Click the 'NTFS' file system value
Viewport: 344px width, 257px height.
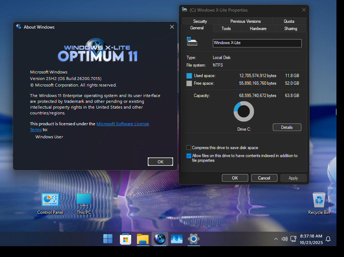(x=218, y=65)
